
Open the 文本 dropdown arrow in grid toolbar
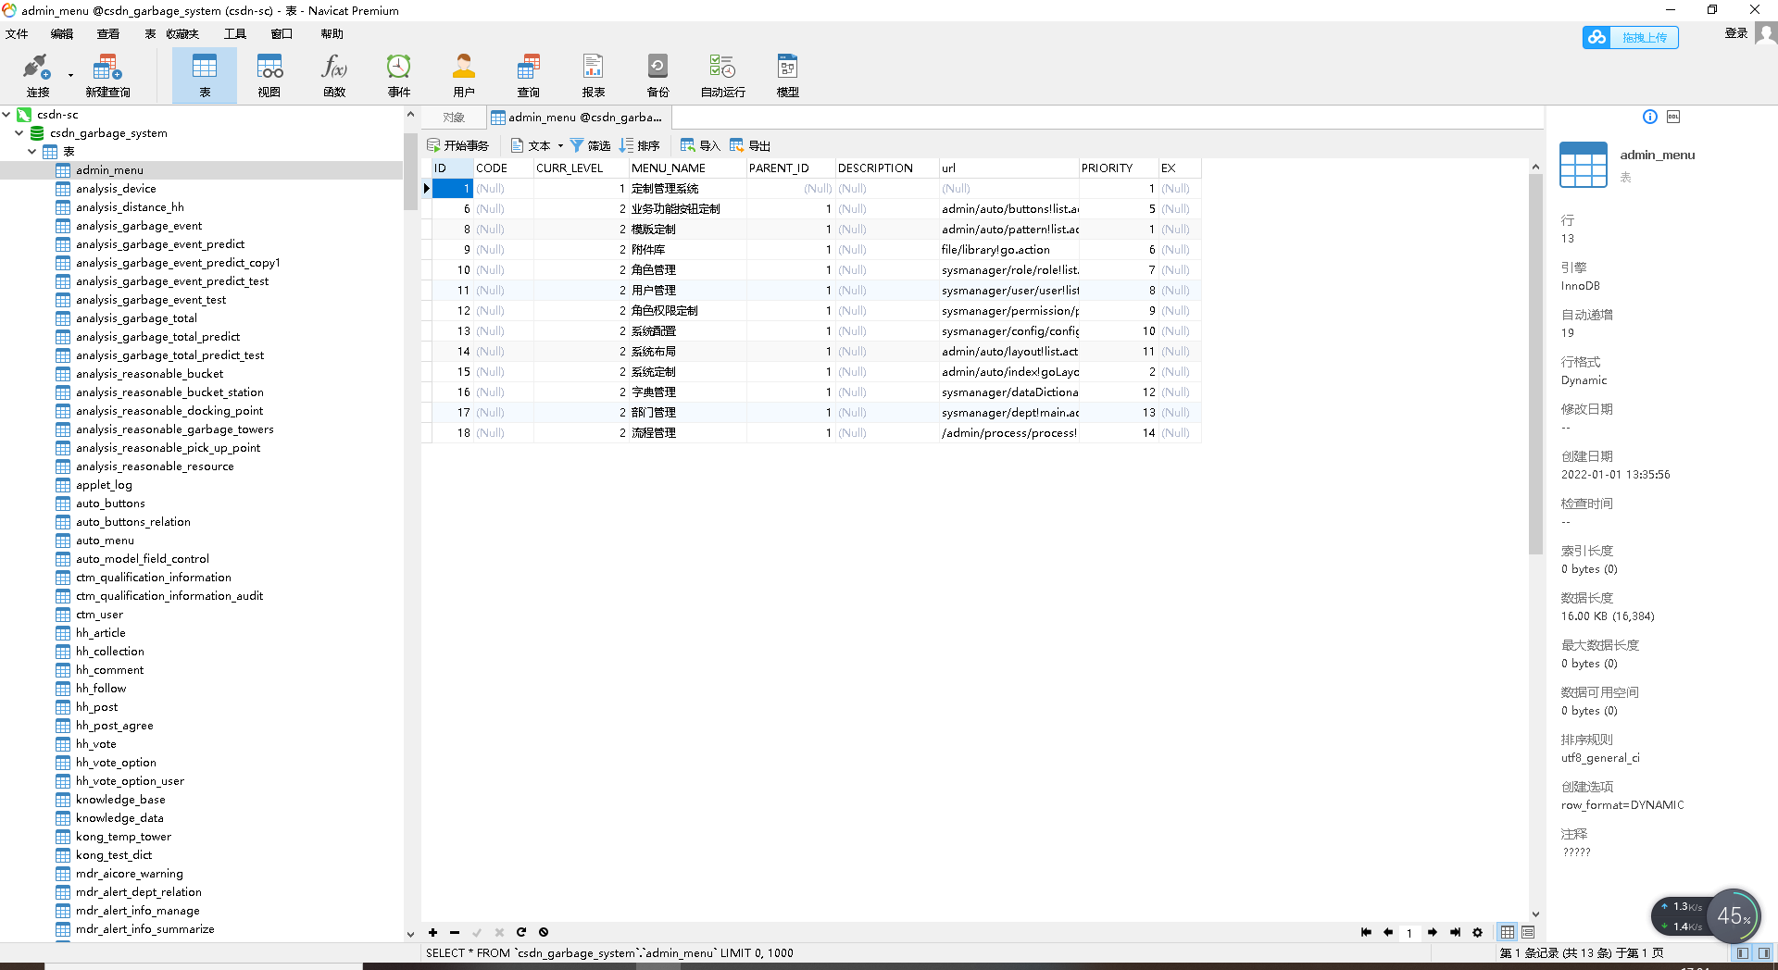(x=560, y=145)
